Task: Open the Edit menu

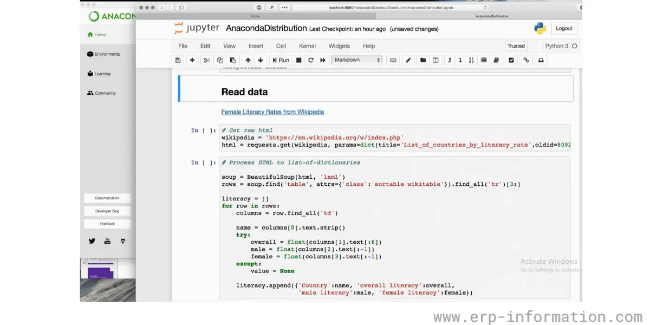Action: 205,46
